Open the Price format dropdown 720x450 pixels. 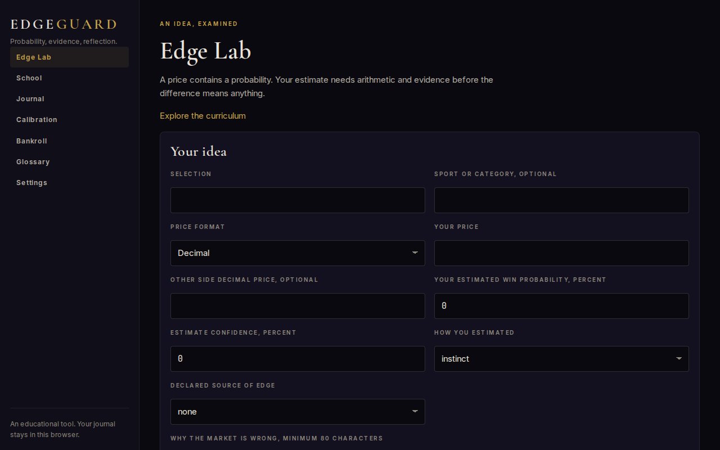click(x=298, y=253)
